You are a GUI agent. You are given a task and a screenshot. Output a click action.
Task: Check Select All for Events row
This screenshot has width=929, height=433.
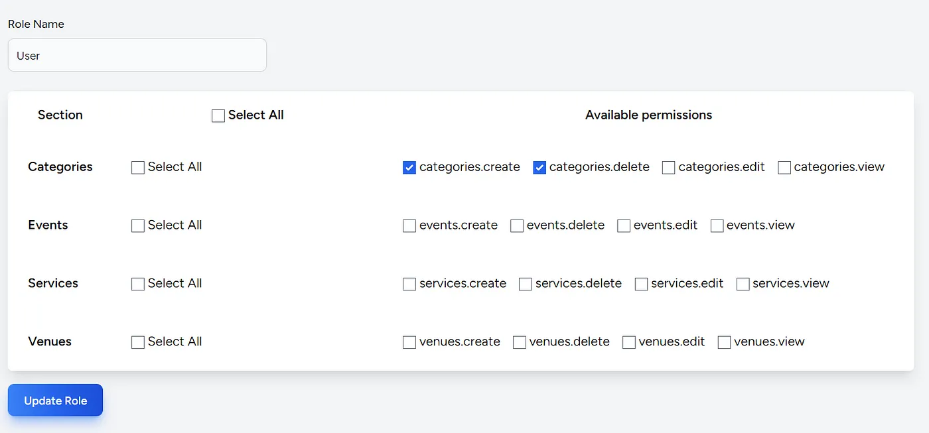pos(138,226)
